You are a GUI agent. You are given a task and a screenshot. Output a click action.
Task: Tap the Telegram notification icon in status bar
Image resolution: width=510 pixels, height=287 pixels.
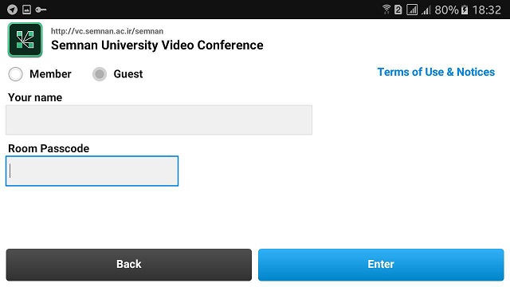[13, 10]
